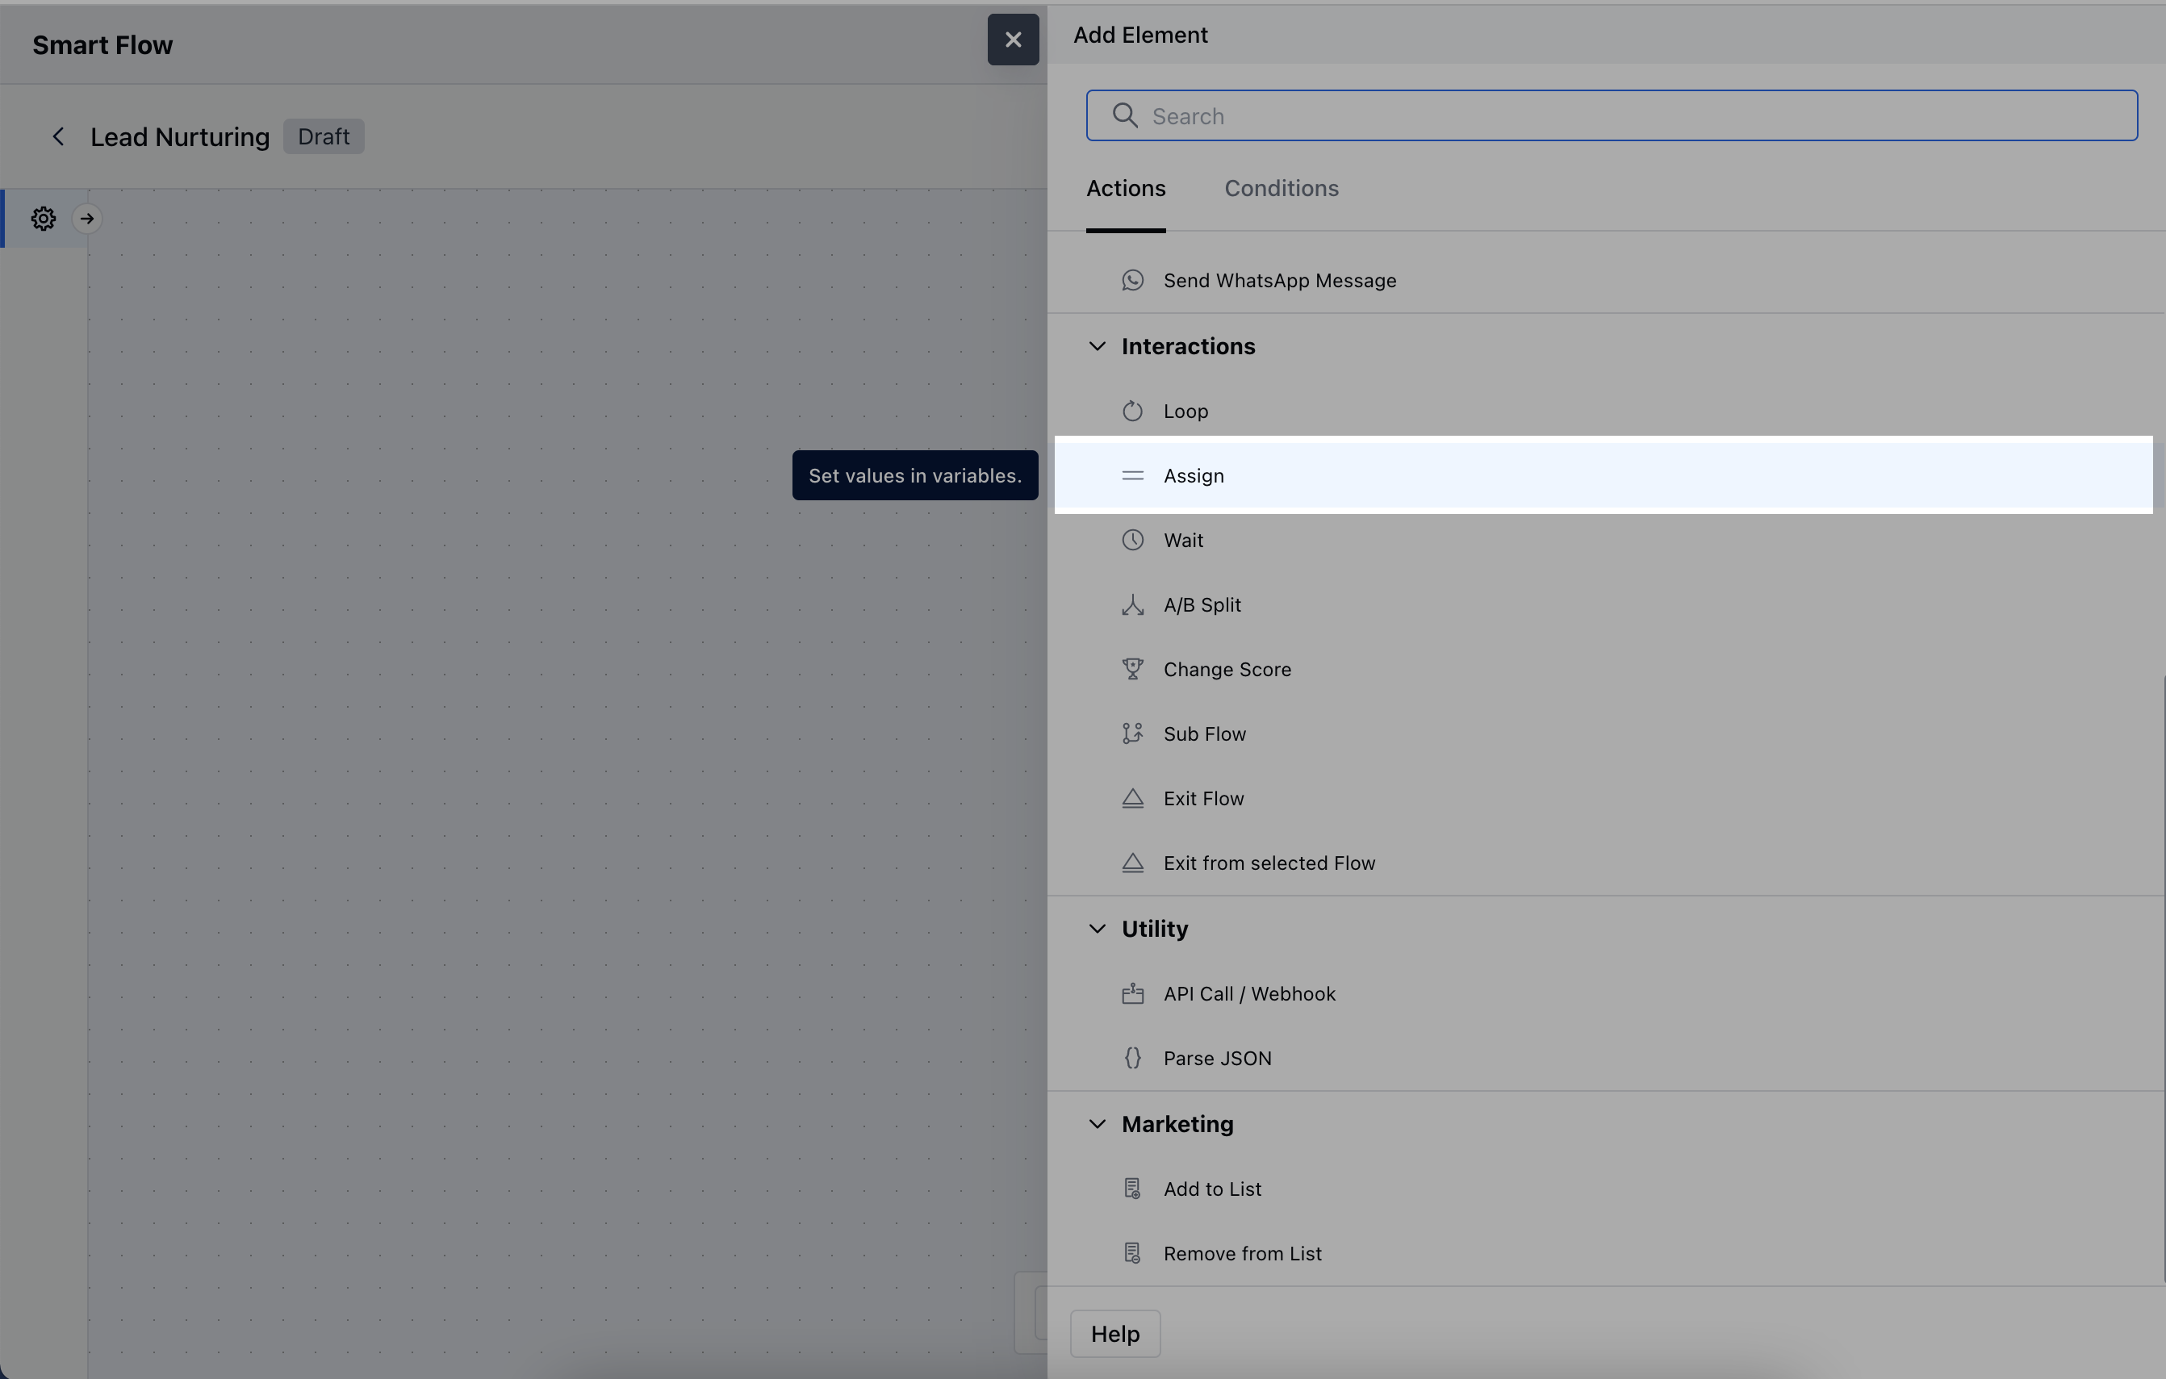The image size is (2166, 1379).
Task: Choose Exit from selected Flow
Action: (1269, 863)
